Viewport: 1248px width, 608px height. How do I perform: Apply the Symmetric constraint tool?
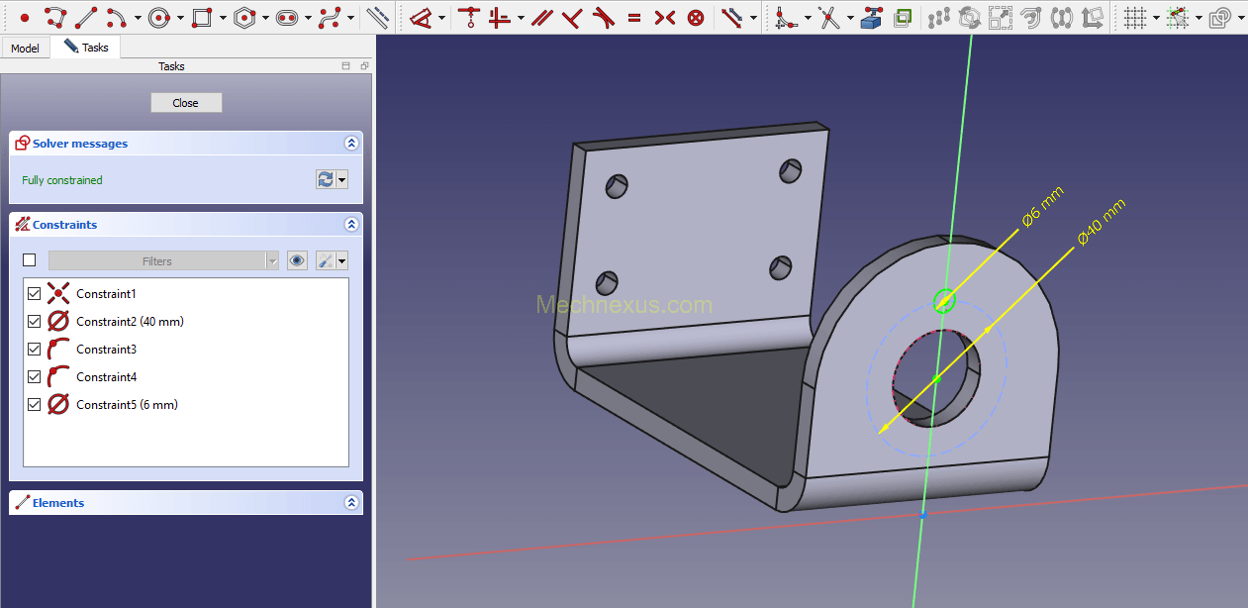pyautogui.click(x=665, y=18)
